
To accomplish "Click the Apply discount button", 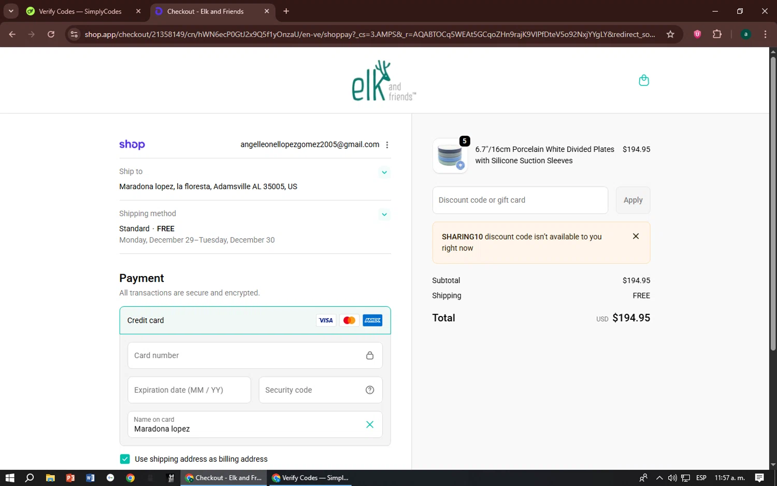I will click(632, 200).
